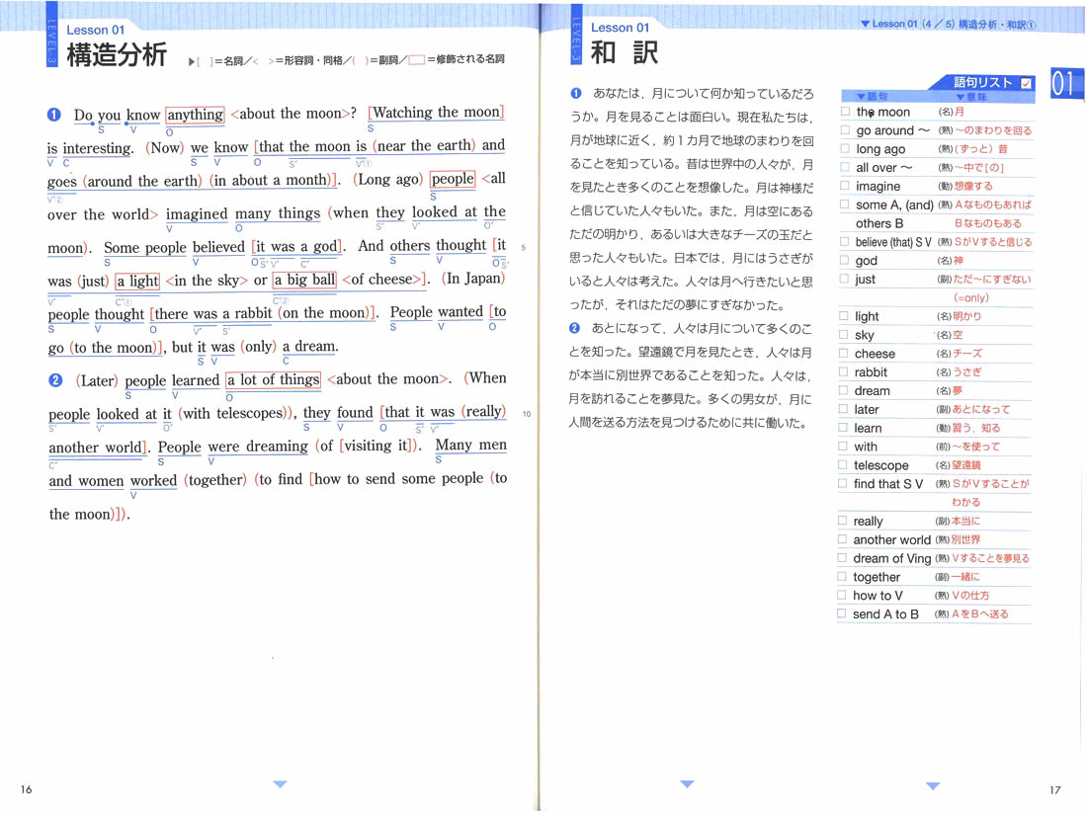Click the 語句リスト label
Image resolution: width=1087 pixels, height=818 pixels.
point(982,83)
